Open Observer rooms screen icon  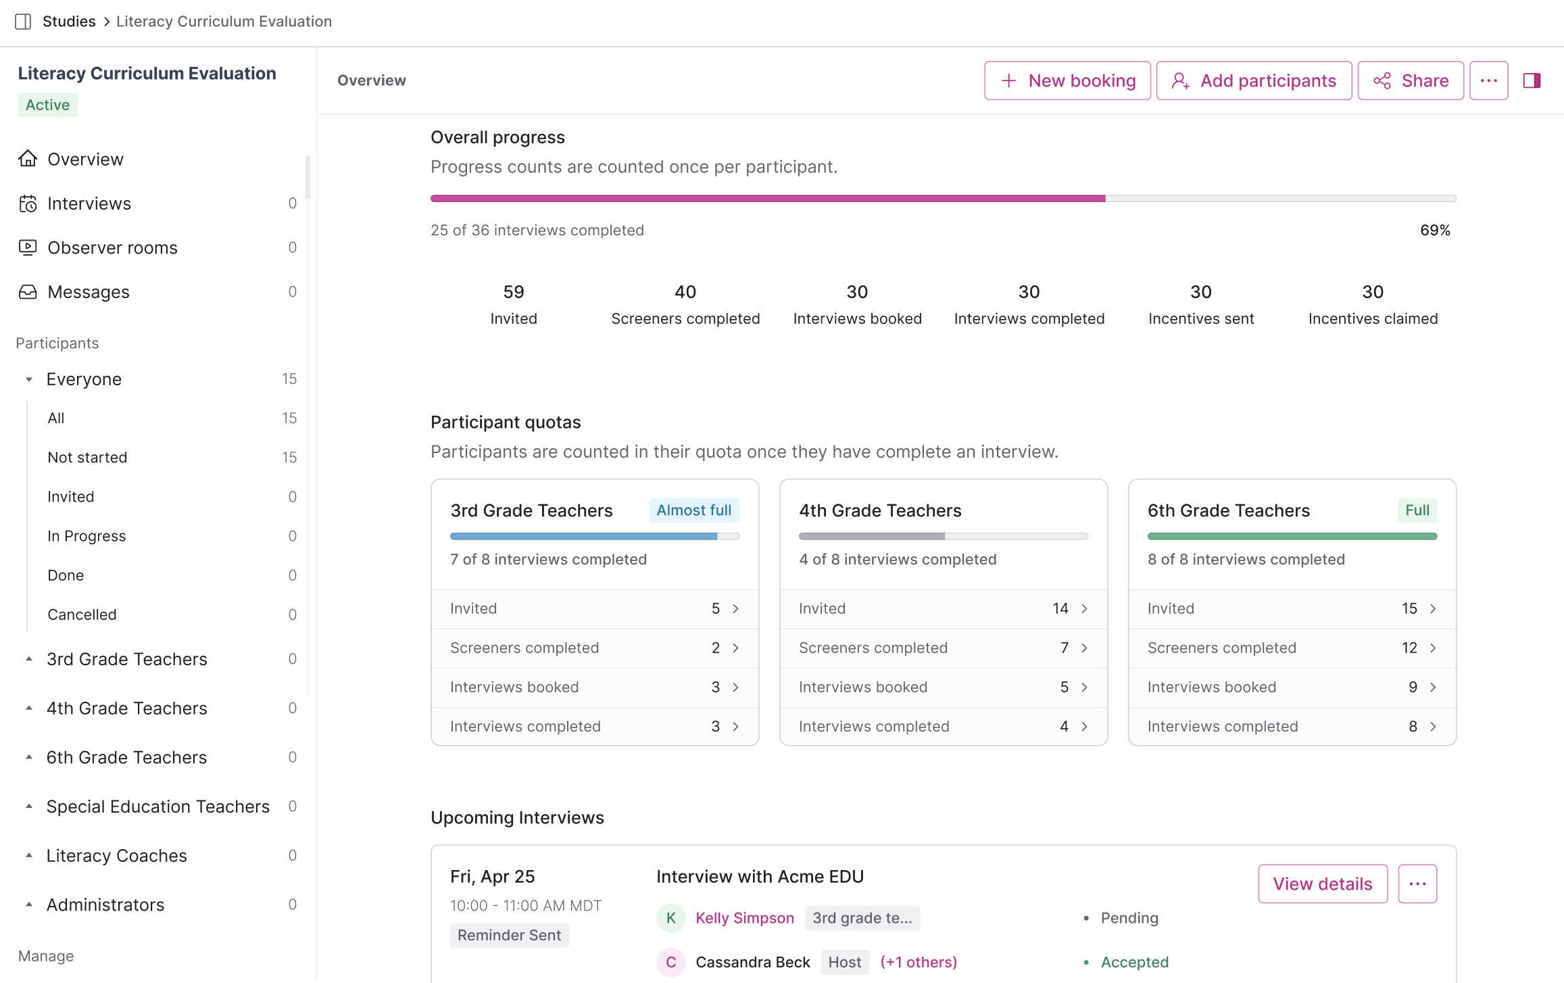tap(28, 247)
